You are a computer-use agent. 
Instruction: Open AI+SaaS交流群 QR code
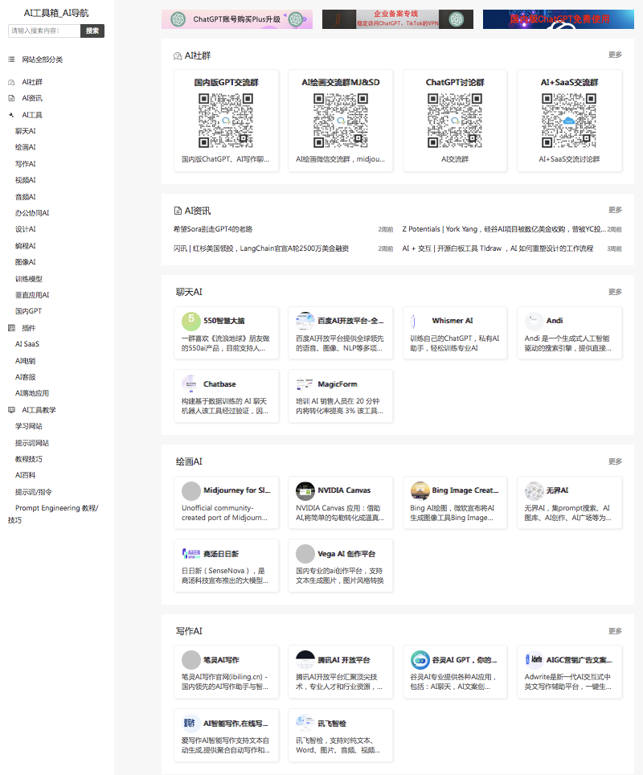(569, 121)
